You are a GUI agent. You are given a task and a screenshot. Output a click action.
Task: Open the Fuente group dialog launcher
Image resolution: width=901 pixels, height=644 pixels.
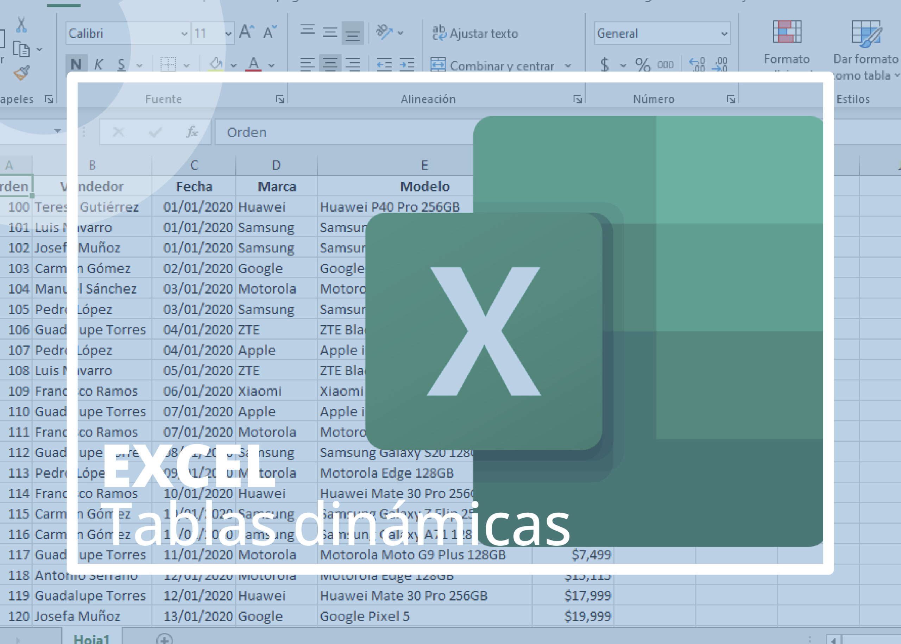[280, 99]
